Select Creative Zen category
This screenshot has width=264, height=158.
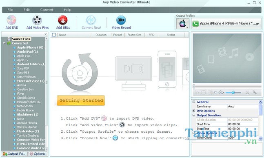25,89
